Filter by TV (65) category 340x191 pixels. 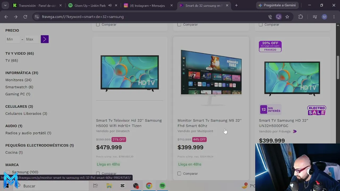pyautogui.click(x=12, y=60)
